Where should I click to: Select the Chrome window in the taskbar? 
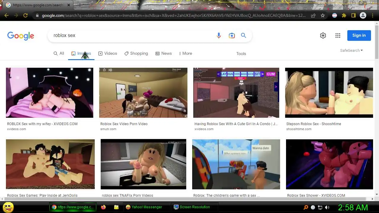pyautogui.click(x=73, y=207)
